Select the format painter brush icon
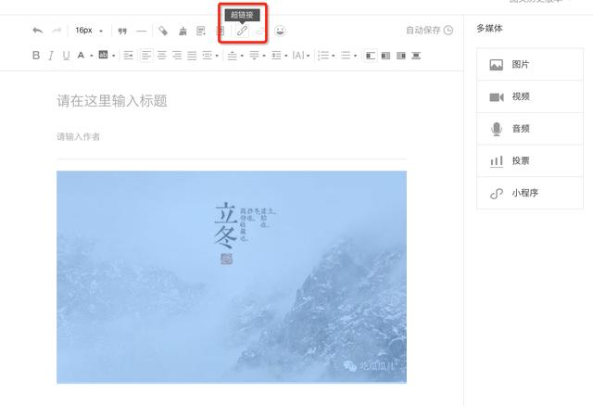The width and height of the screenshot is (593, 406). pyautogui.click(x=183, y=31)
